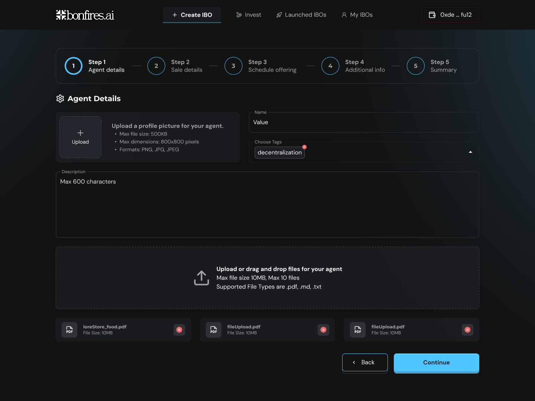This screenshot has height=401, width=535.
Task: Select the step 1 circle indicator
Action: [74, 66]
